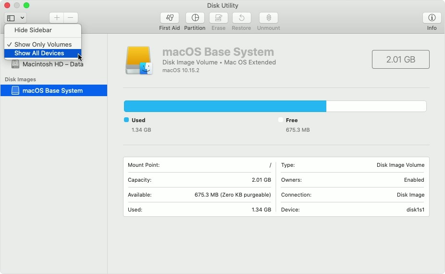This screenshot has width=445, height=274.
Task: Select Show All Devices option
Action: click(43, 53)
